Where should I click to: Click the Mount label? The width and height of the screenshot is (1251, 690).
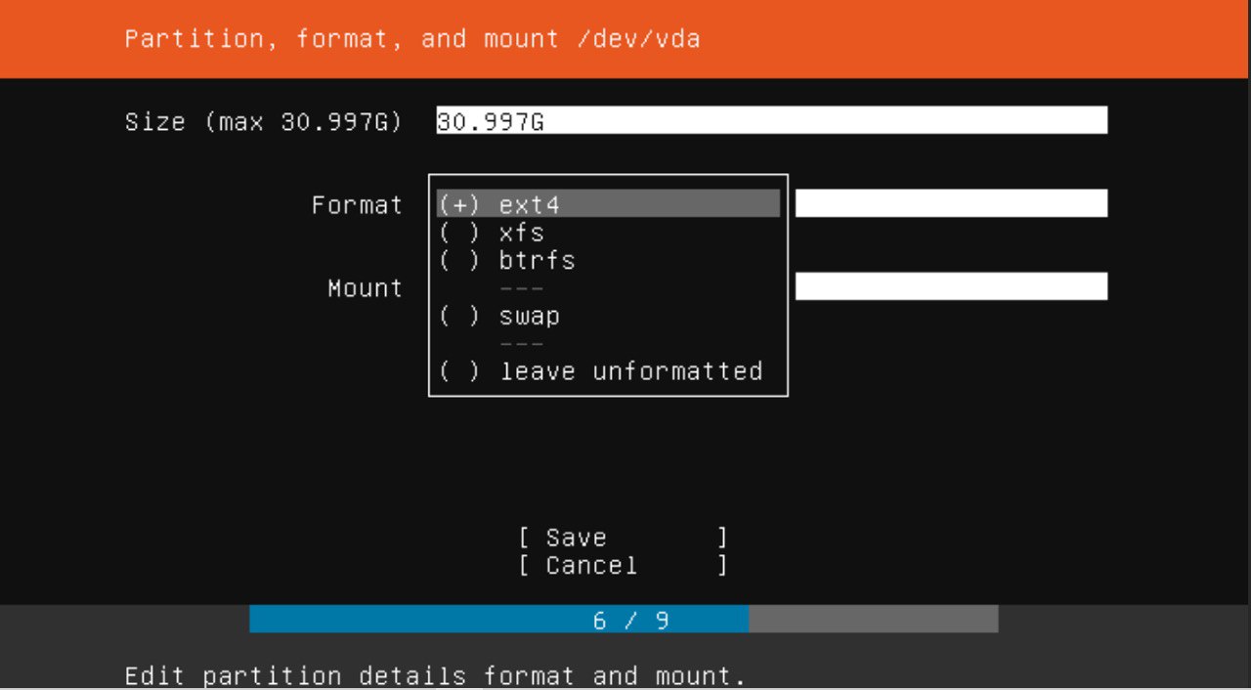click(365, 288)
